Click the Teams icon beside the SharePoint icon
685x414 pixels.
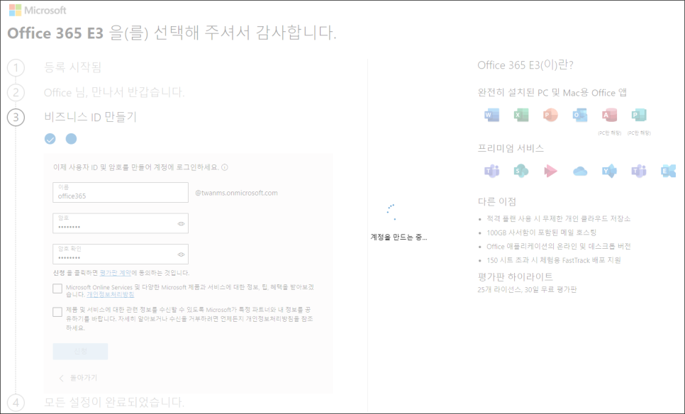point(492,171)
